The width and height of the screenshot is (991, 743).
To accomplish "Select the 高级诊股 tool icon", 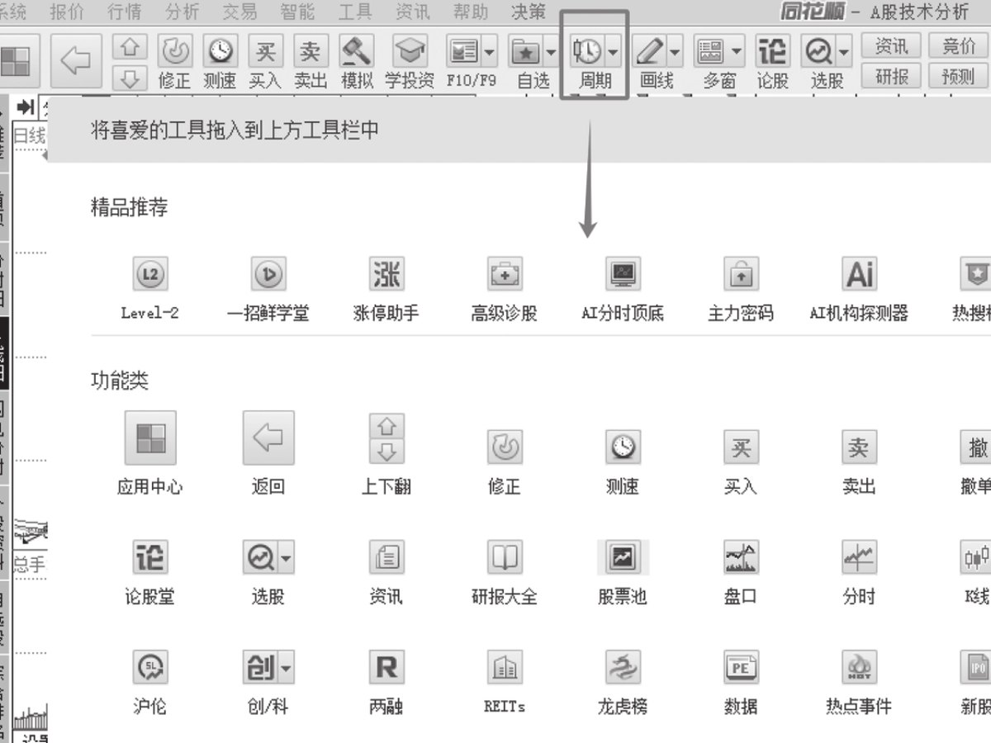I will click(504, 274).
